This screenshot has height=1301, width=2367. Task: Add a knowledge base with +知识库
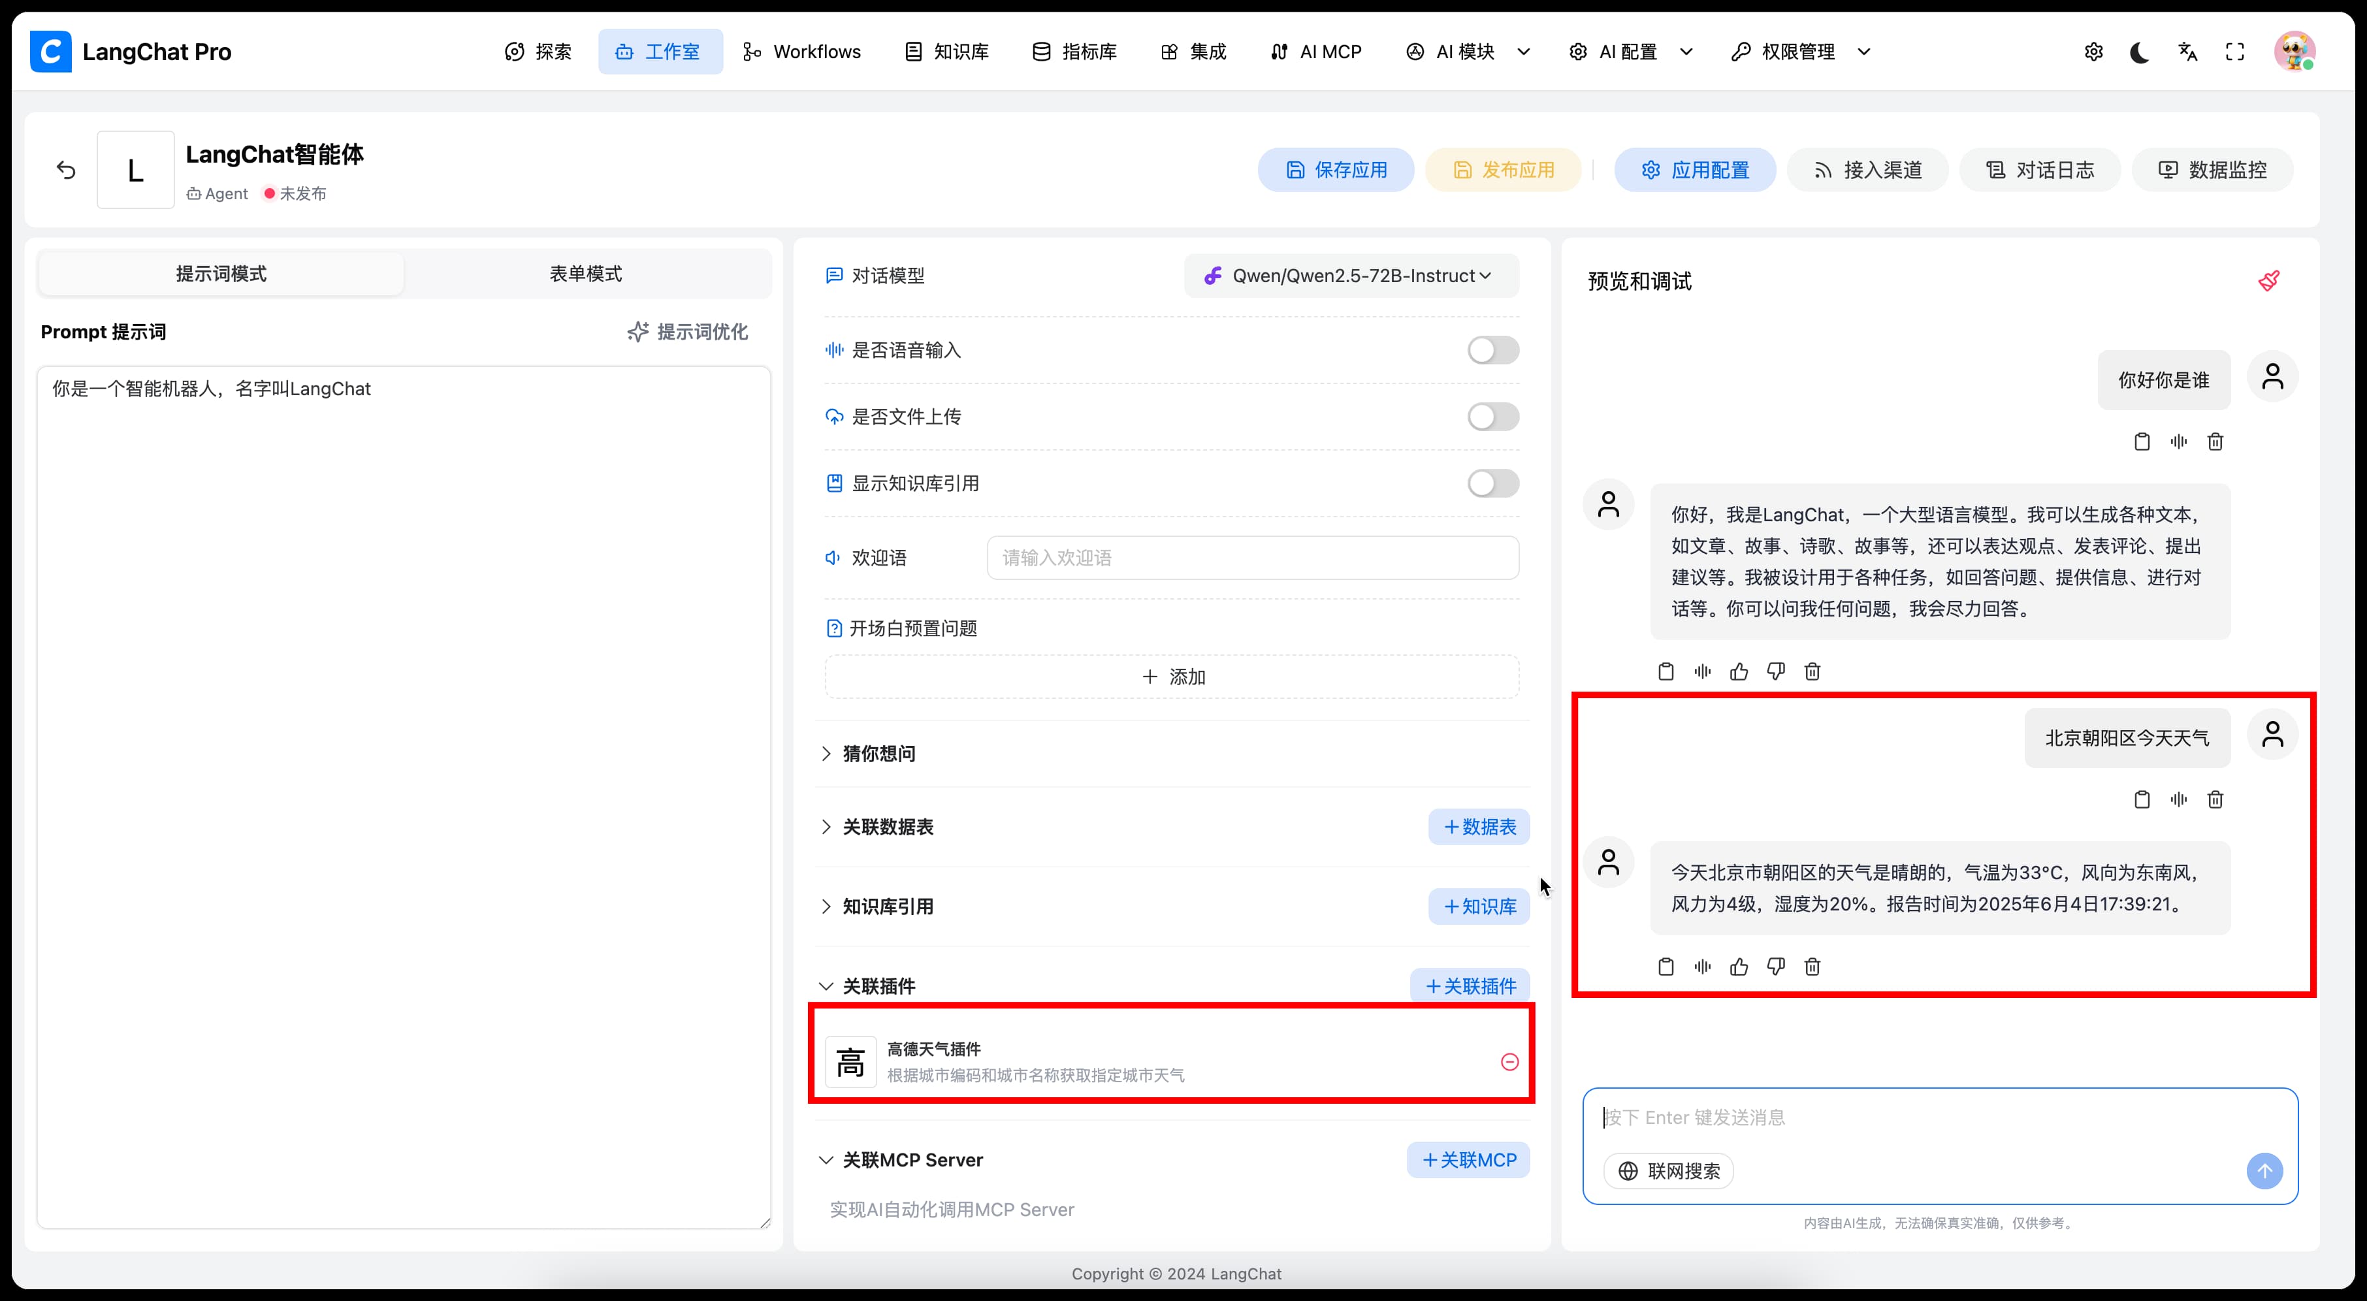point(1479,907)
